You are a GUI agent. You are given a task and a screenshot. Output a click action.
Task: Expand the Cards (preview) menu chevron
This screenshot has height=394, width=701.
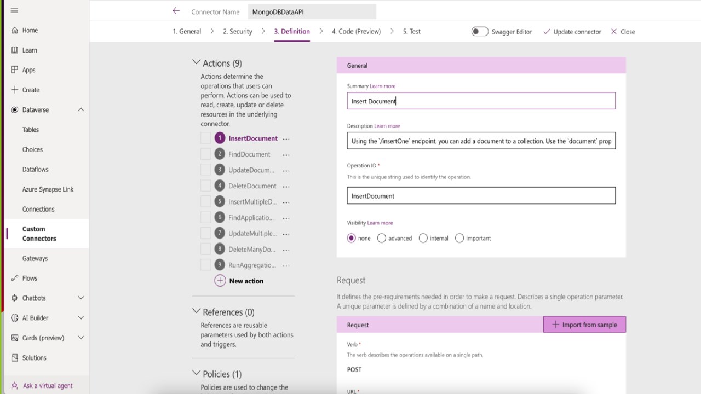[x=81, y=338]
